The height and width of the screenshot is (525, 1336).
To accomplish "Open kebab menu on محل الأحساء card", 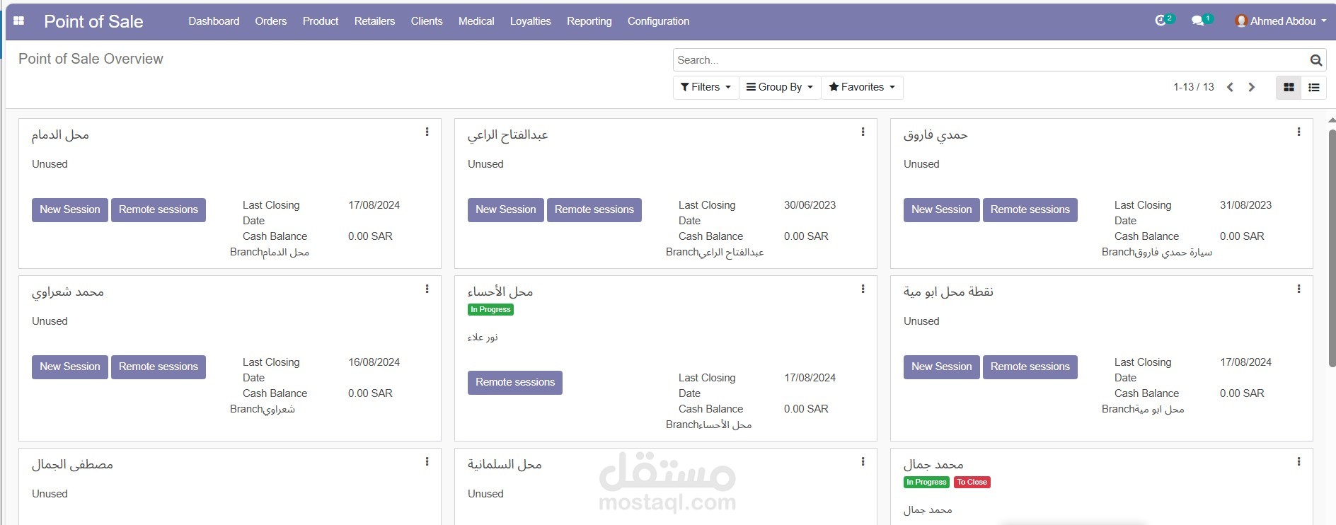I will [863, 289].
